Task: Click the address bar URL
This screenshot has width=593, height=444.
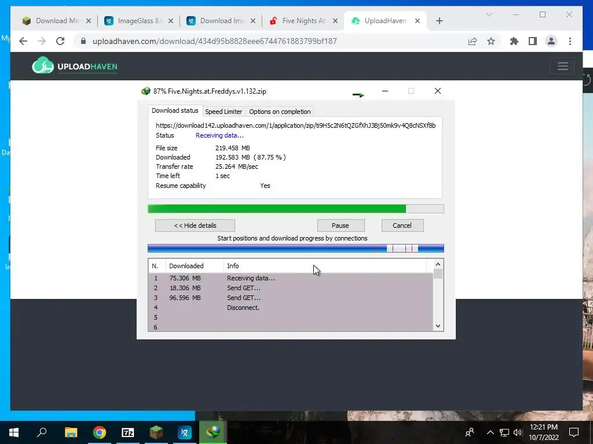Action: [x=214, y=41]
